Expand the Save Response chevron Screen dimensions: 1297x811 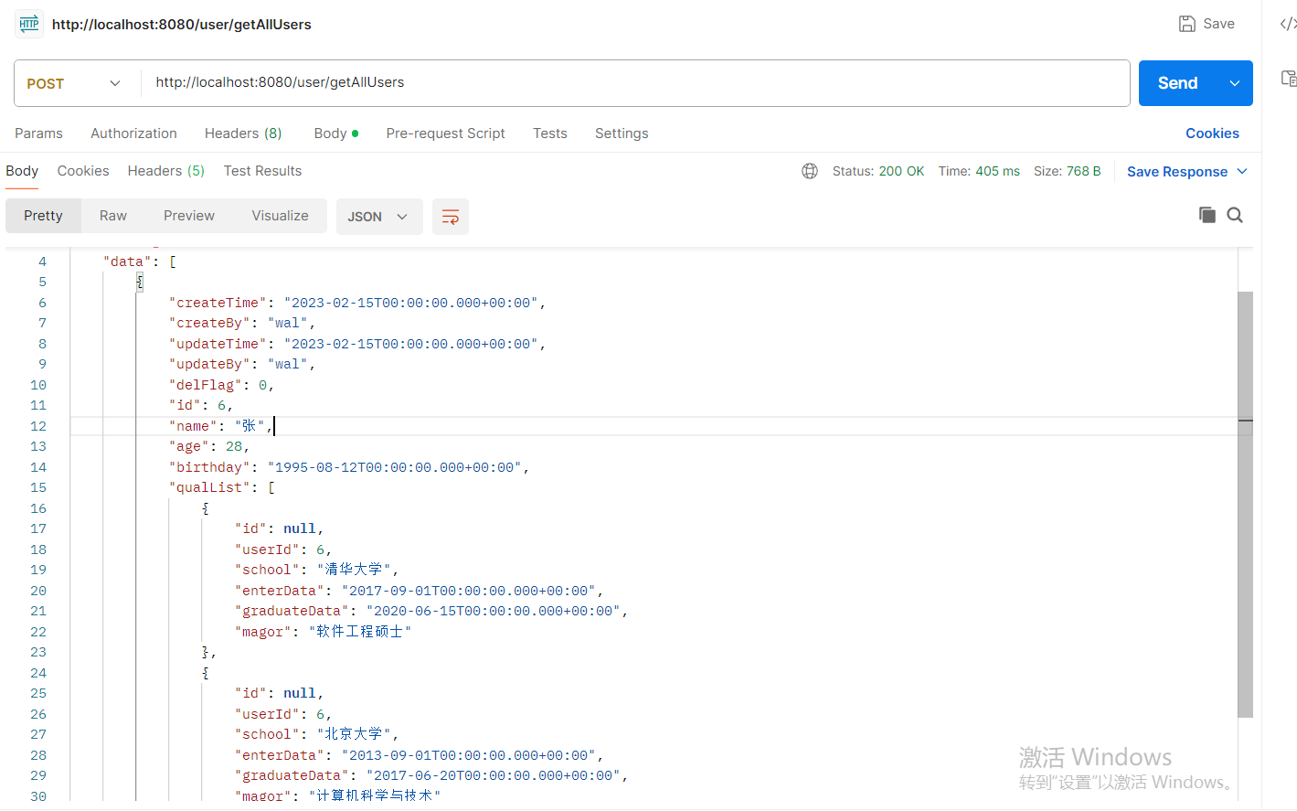1242,171
